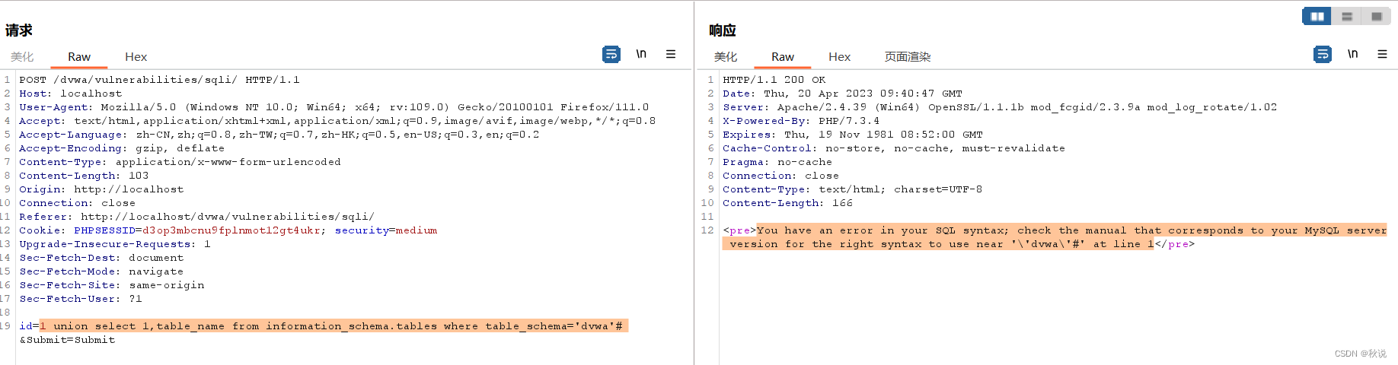Click the response Connection: close header

click(780, 176)
